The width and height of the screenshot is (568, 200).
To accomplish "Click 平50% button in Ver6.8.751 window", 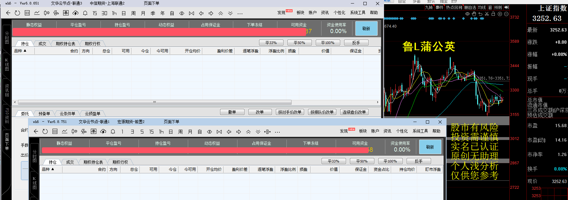I will coord(362,161).
